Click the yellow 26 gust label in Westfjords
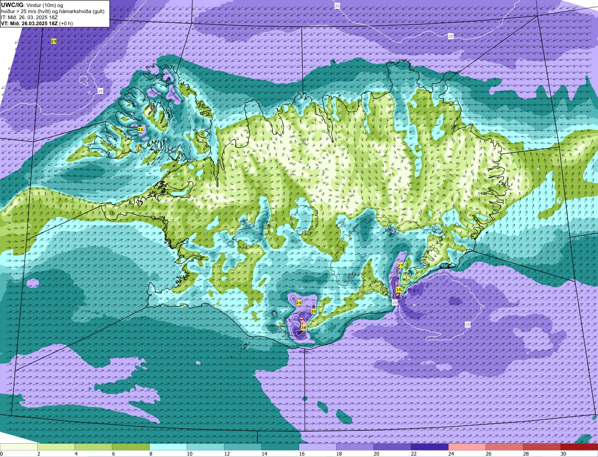This screenshot has height=457, width=598. coord(141,129)
